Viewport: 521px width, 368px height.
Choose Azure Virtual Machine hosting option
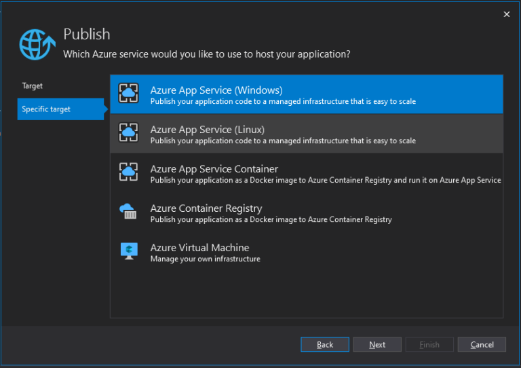click(x=307, y=252)
